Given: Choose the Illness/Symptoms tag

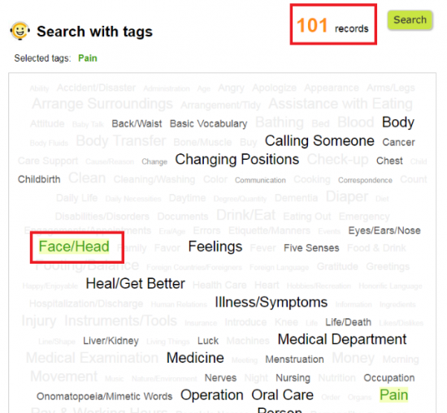Looking at the screenshot, I should click(271, 303).
